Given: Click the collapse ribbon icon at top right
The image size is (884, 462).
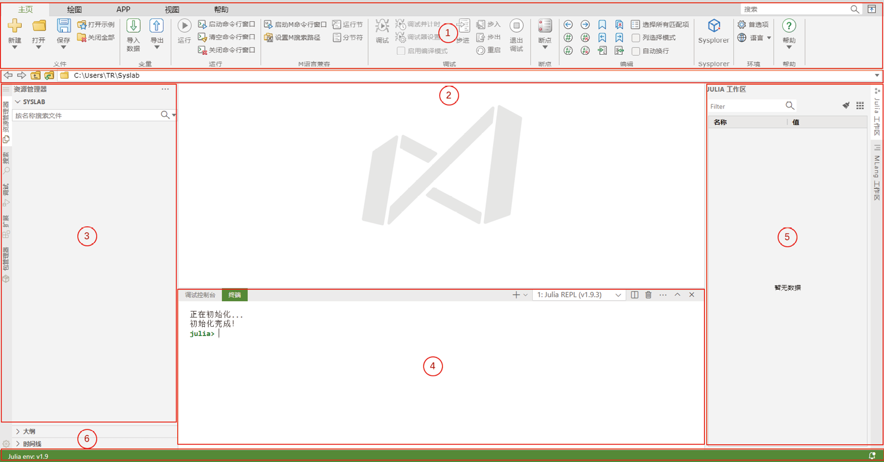Looking at the screenshot, I should click(x=871, y=9).
